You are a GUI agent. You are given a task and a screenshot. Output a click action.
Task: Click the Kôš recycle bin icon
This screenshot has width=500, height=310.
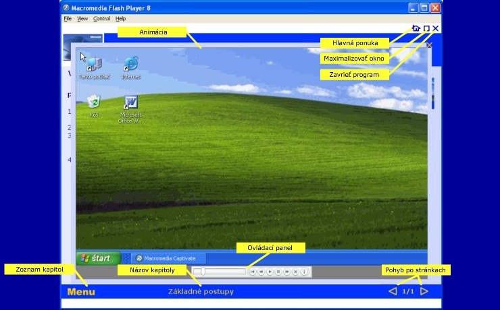94,106
